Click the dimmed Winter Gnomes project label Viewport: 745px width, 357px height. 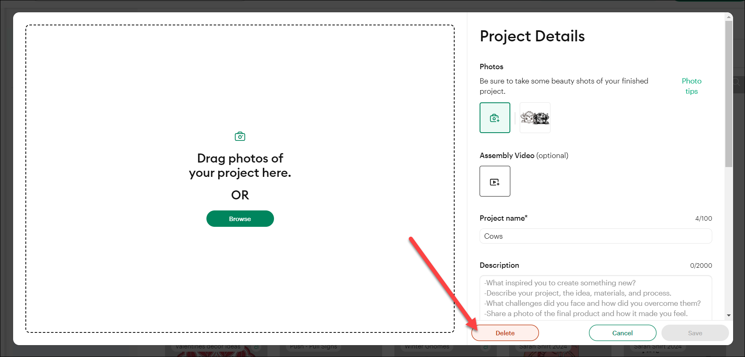(427, 347)
